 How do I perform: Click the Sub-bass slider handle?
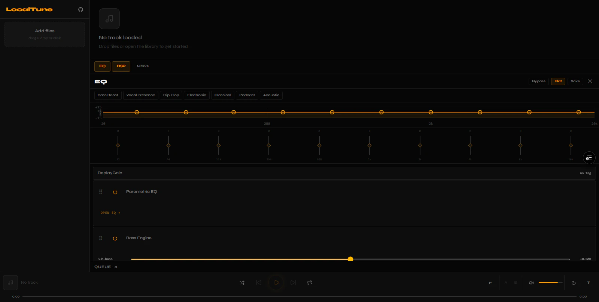(x=350, y=259)
